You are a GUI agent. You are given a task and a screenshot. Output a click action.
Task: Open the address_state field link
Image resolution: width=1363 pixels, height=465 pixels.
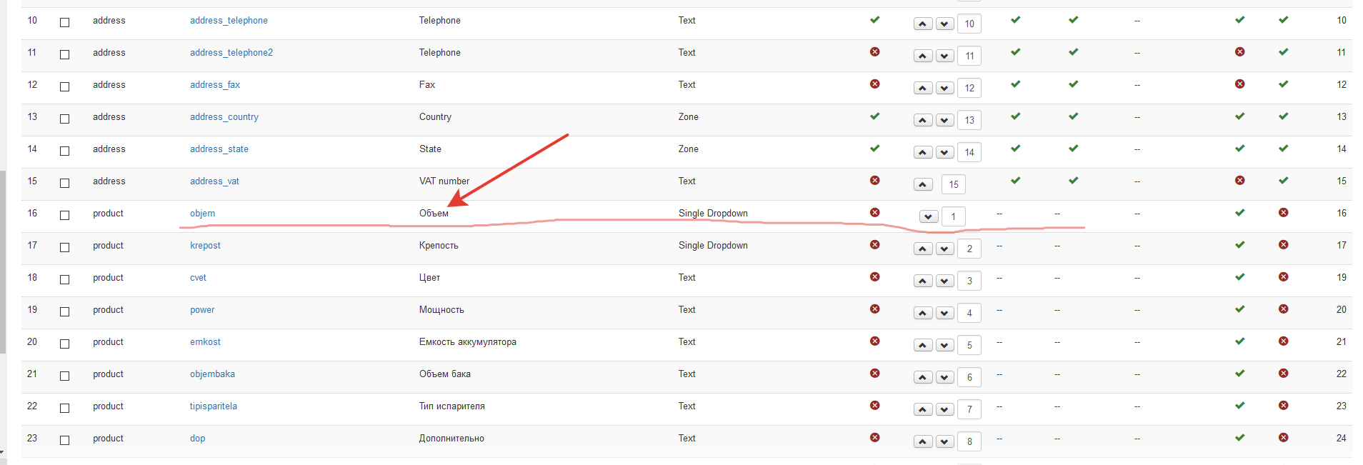click(219, 149)
